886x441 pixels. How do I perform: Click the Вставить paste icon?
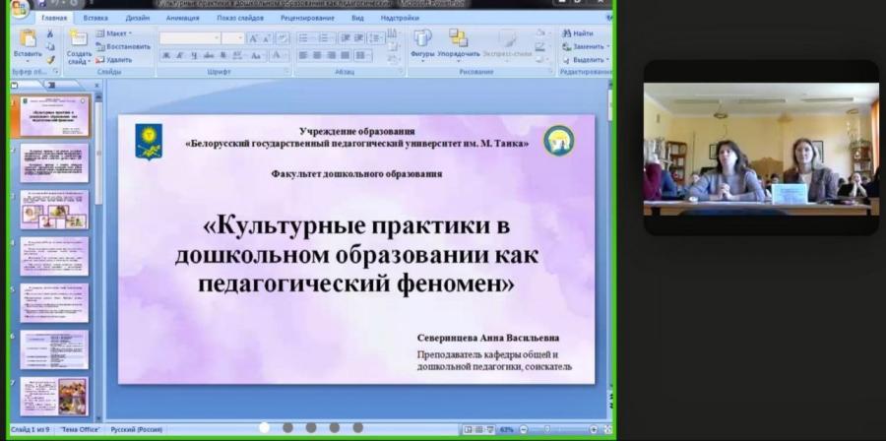pyautogui.click(x=28, y=38)
